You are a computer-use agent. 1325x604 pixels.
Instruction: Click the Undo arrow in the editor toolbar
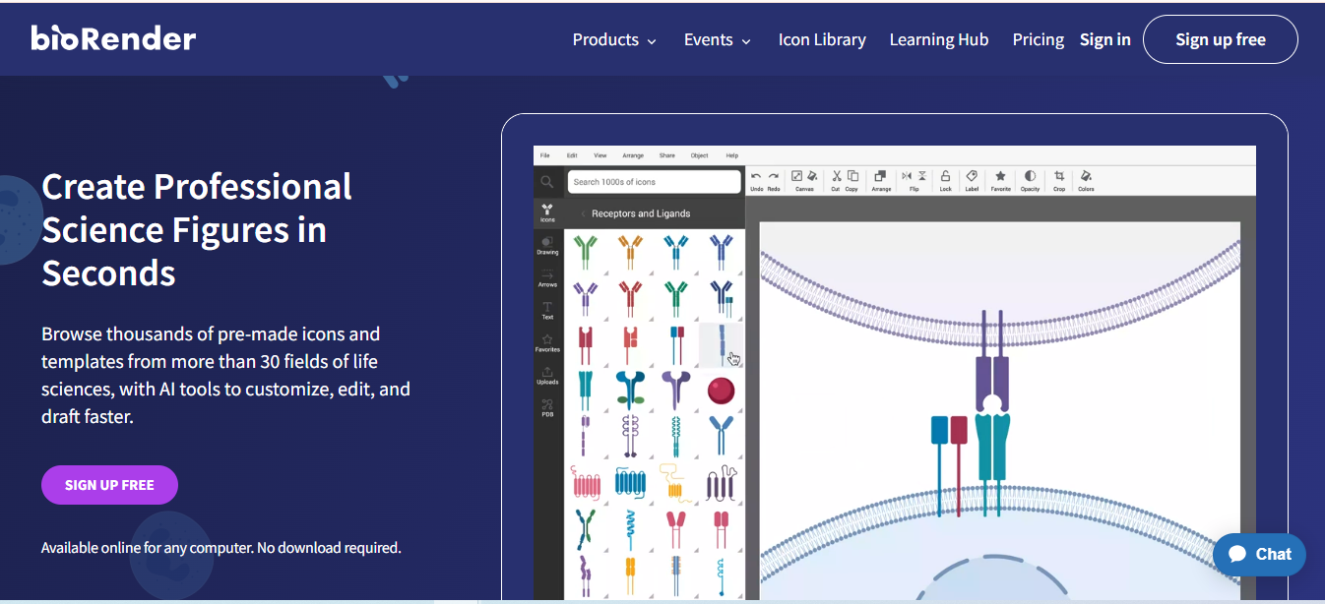pos(756,176)
